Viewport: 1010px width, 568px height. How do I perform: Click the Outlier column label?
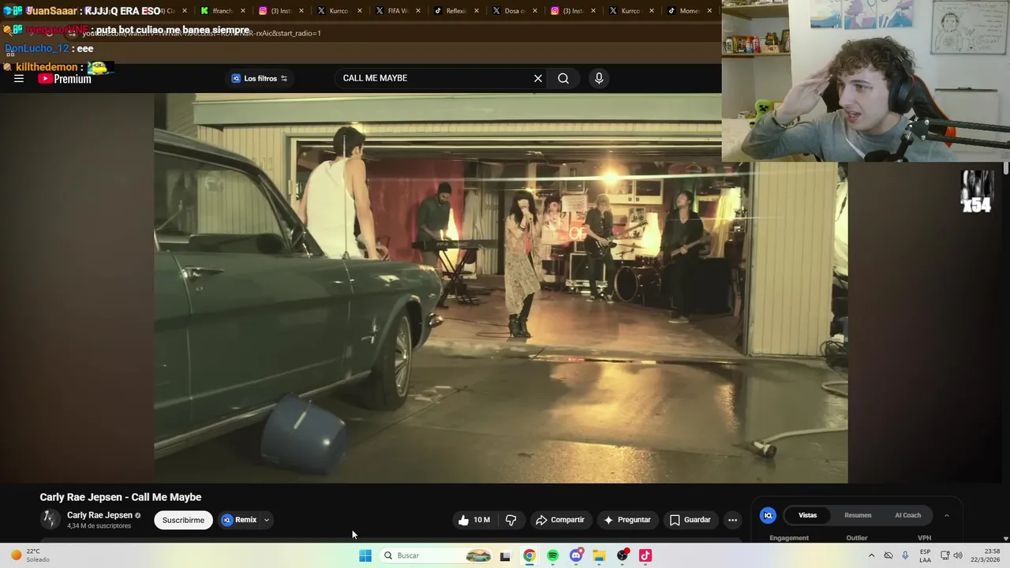[x=857, y=538]
